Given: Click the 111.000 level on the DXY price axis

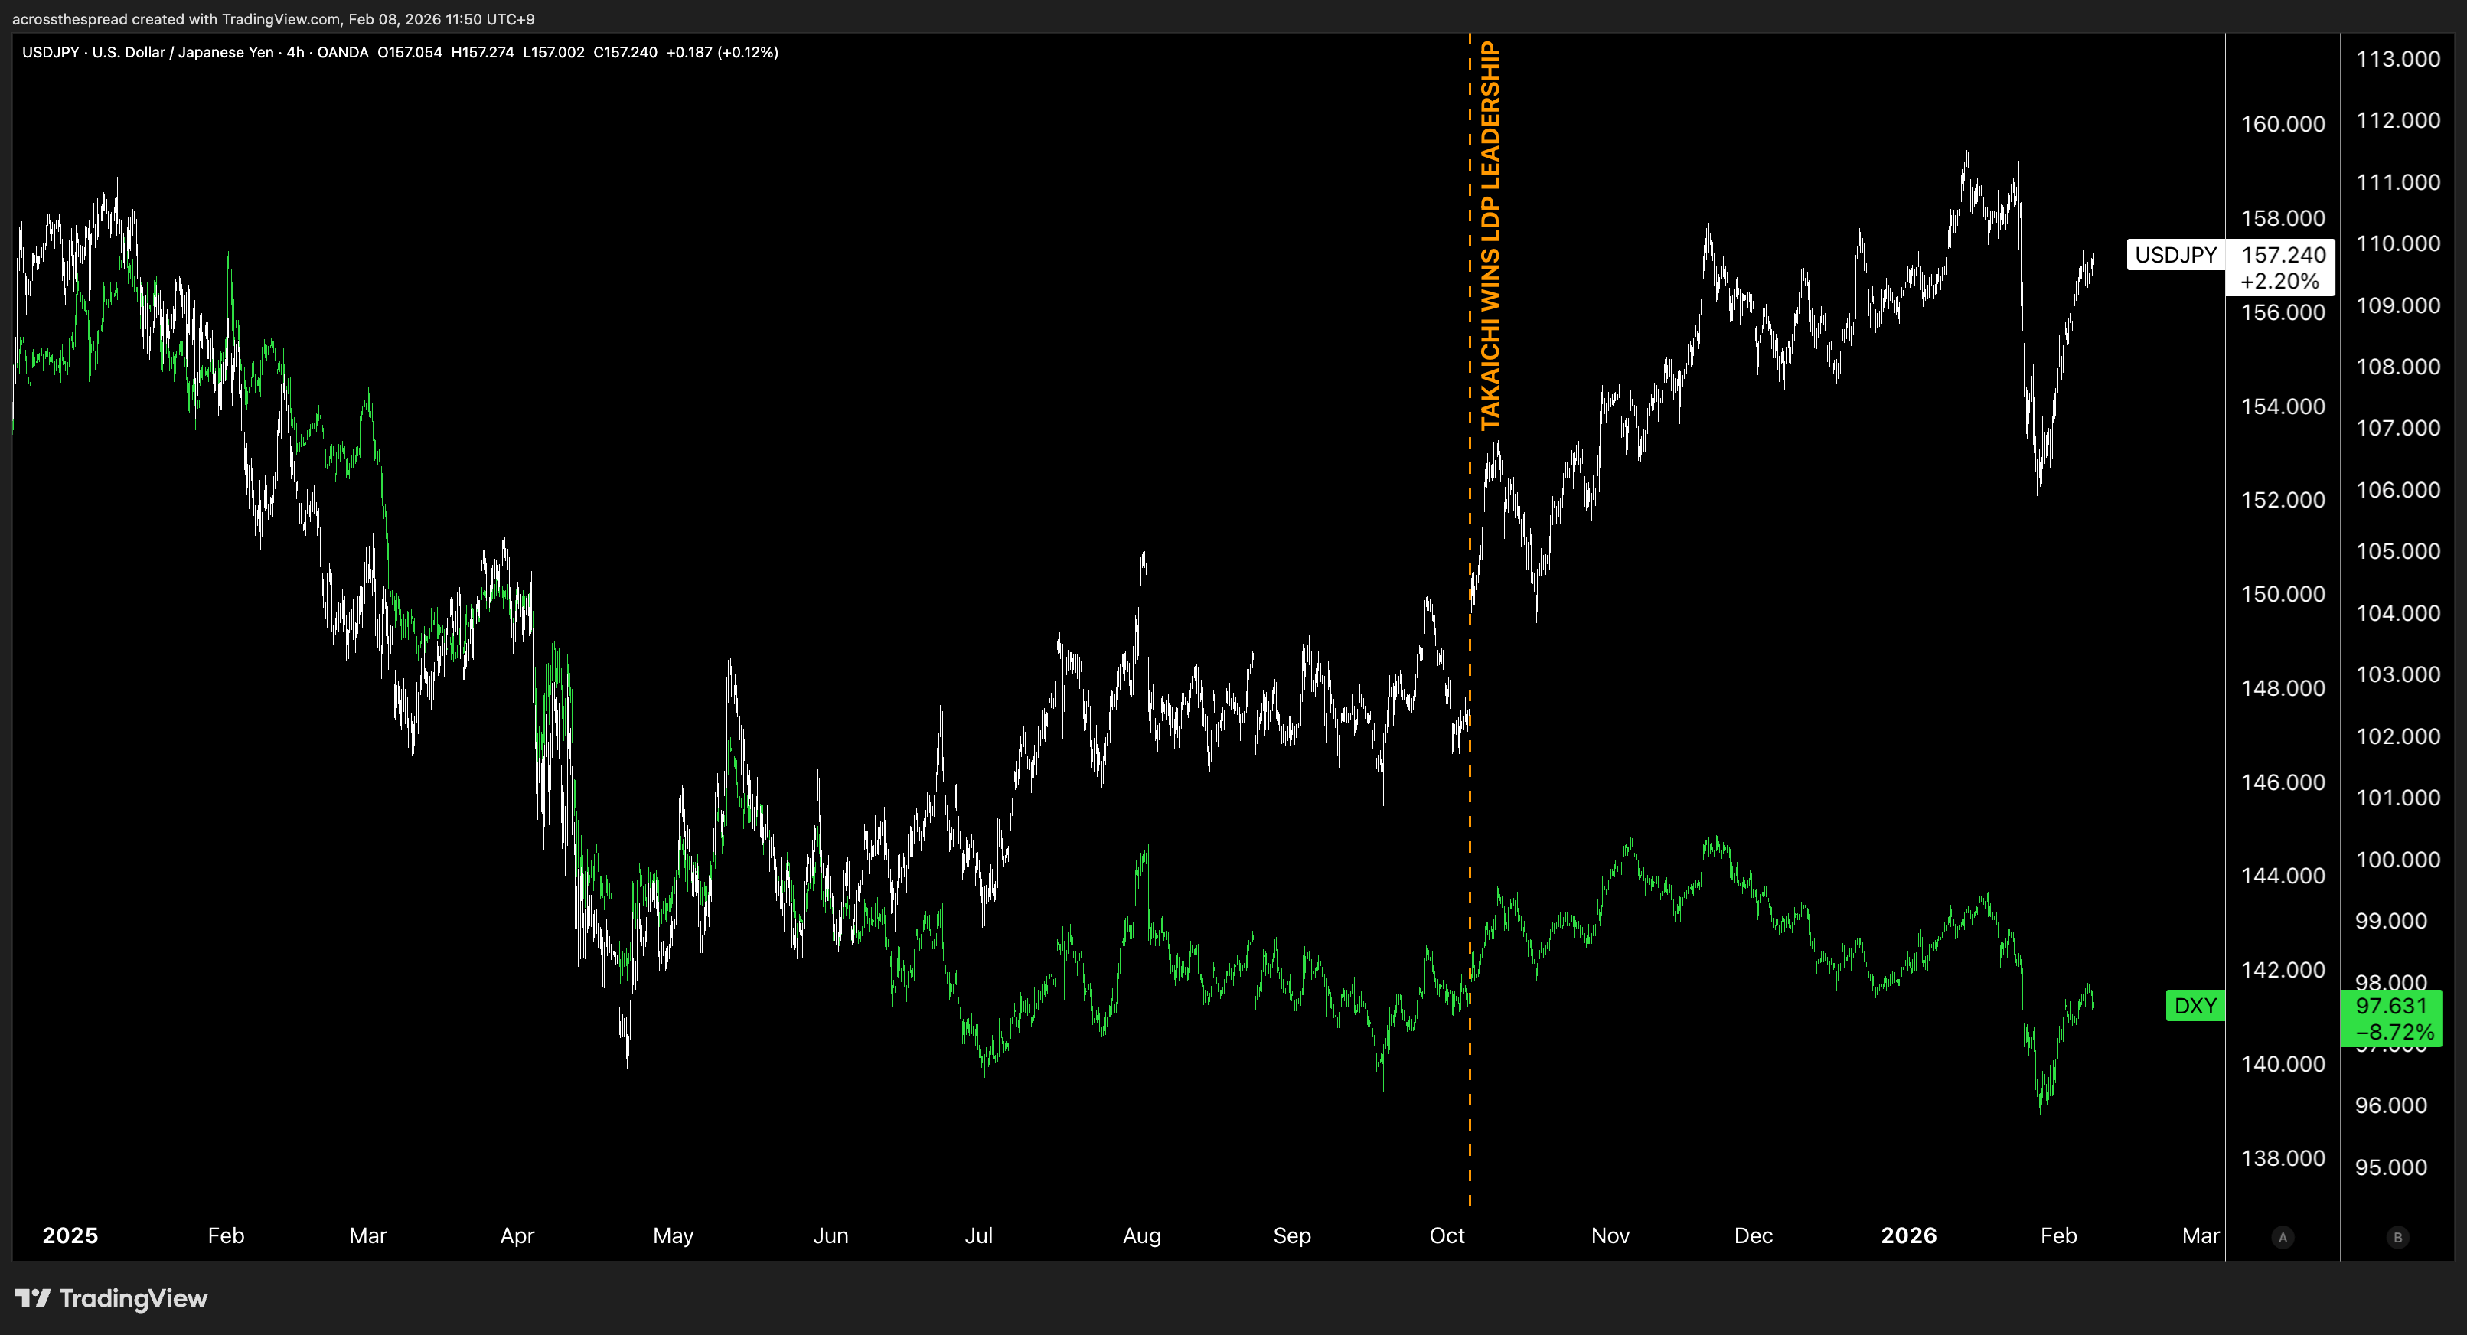Looking at the screenshot, I should pyautogui.click(x=2398, y=182).
